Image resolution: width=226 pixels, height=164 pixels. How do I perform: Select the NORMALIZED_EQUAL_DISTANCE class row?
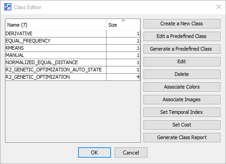tap(73, 62)
